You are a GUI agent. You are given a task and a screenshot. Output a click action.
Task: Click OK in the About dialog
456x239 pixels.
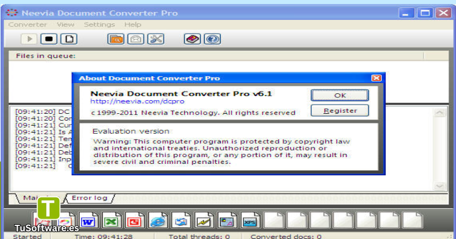point(340,95)
